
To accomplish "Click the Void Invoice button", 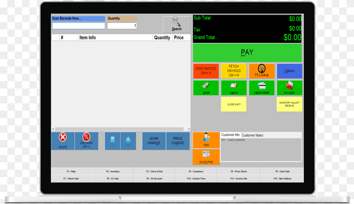I will pos(206,71).
